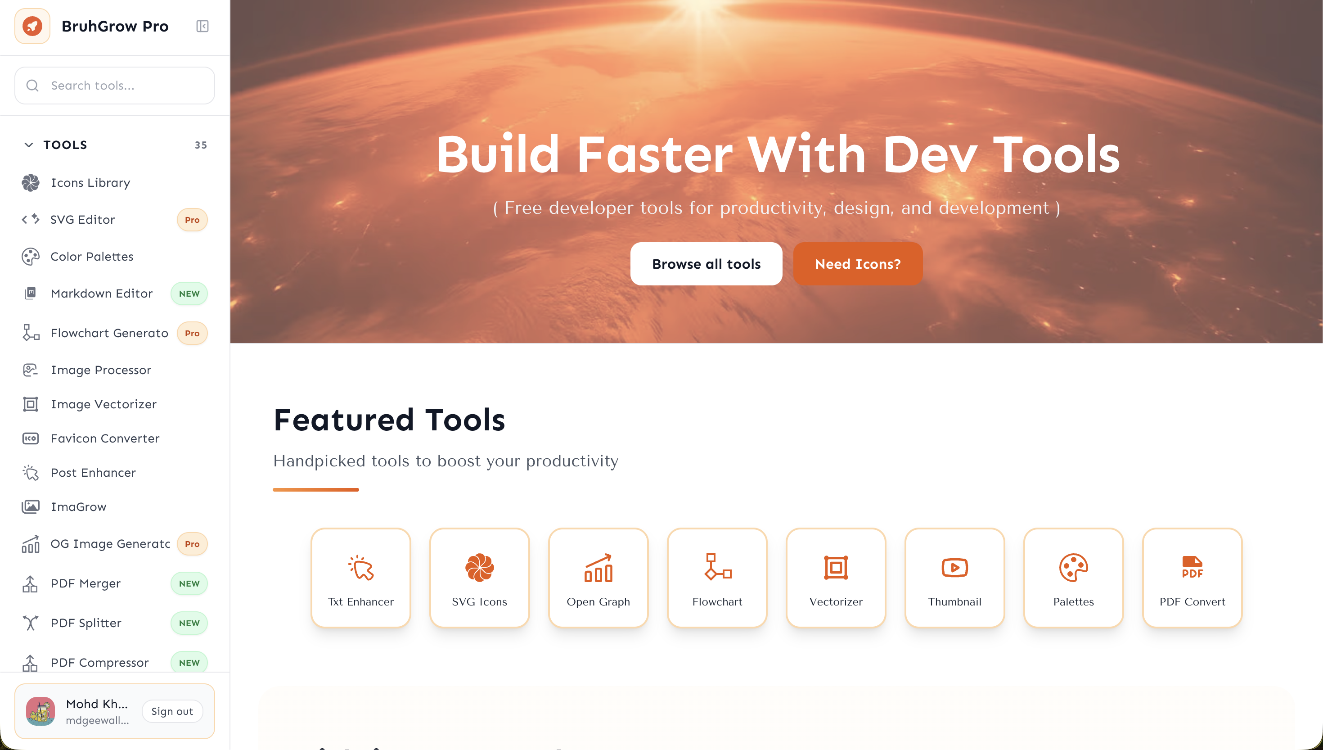Open Icons Library from sidebar
This screenshot has width=1323, height=750.
(90, 183)
